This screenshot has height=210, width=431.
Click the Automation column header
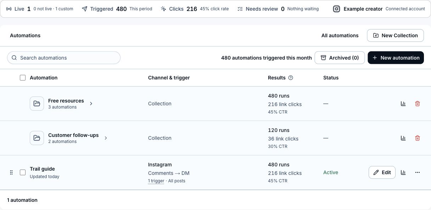tap(44, 78)
